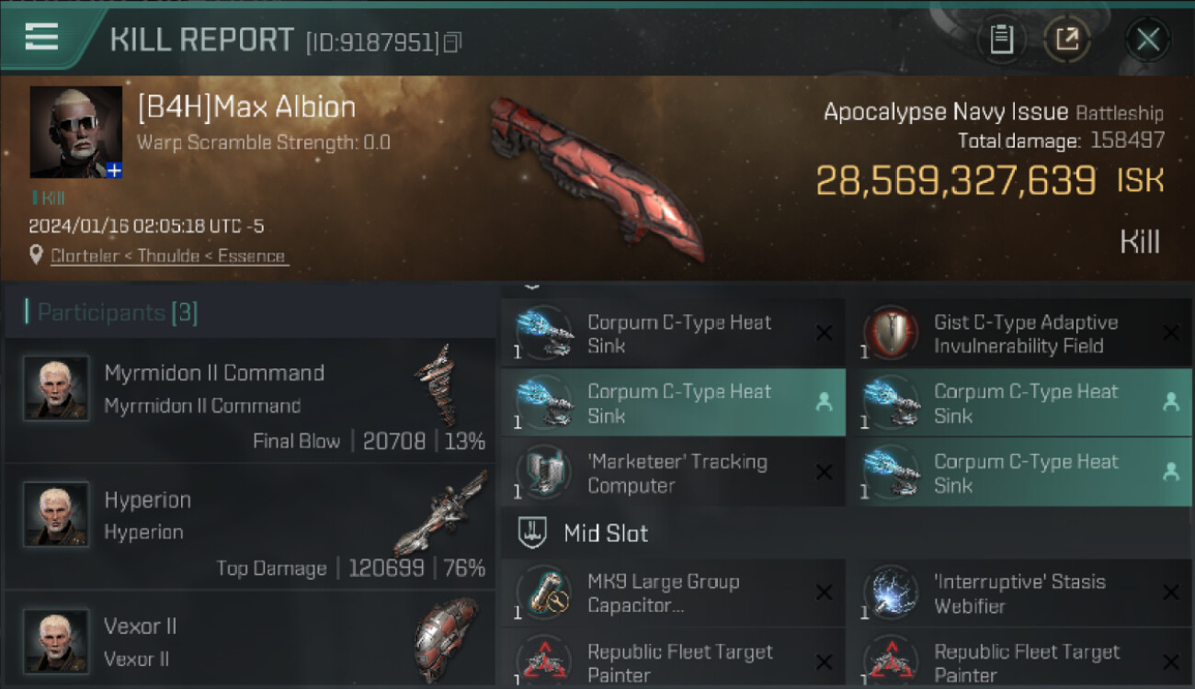This screenshot has width=1195, height=689.
Task: Toggle the X mark on 'Marketeer' Tracking Computer
Action: pos(824,473)
